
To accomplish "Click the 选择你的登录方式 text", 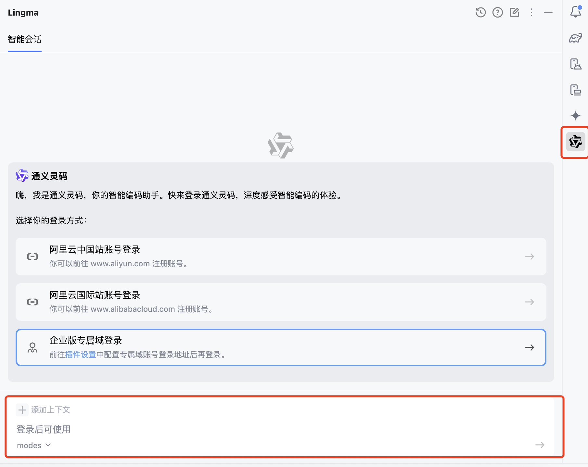I will click(x=51, y=221).
